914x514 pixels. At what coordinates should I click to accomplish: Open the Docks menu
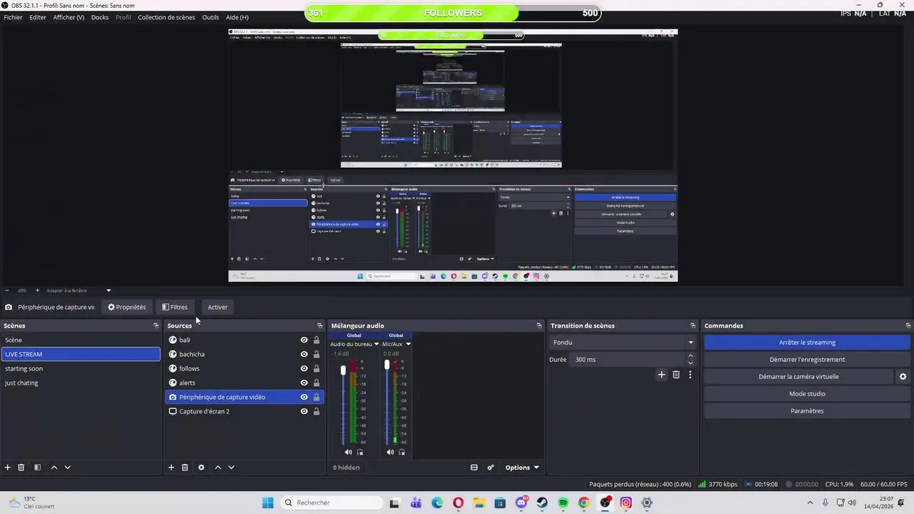click(x=100, y=17)
